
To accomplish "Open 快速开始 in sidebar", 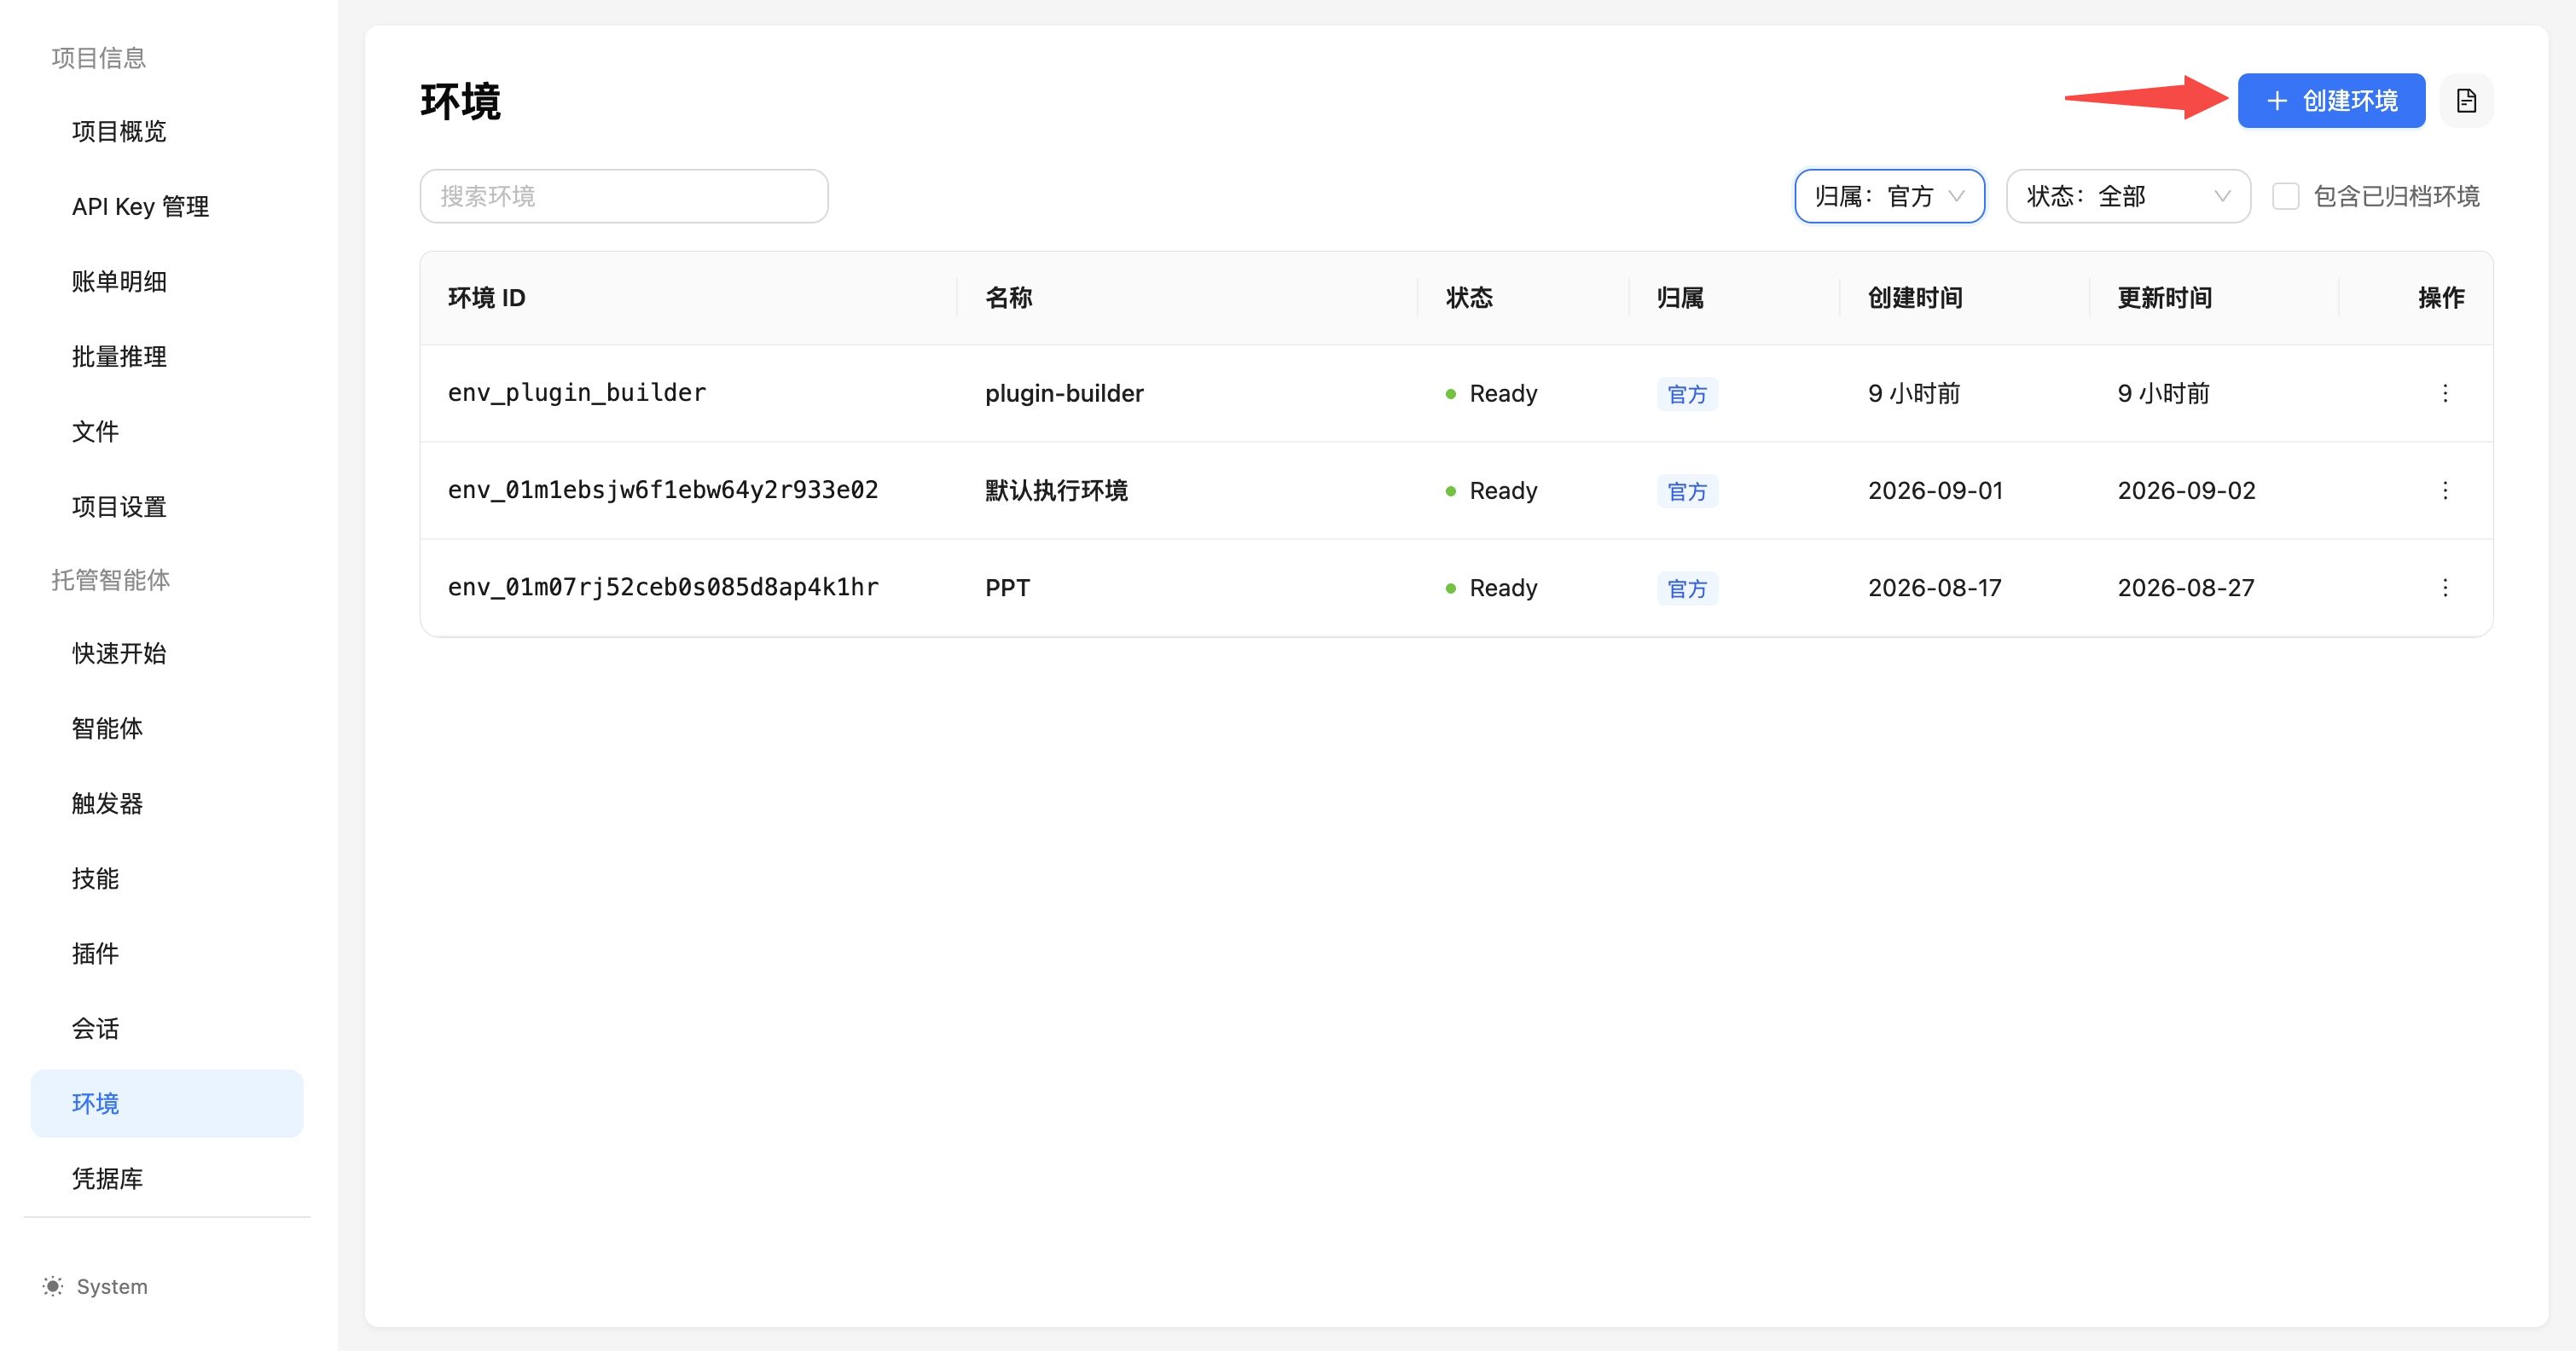I will coord(167,653).
